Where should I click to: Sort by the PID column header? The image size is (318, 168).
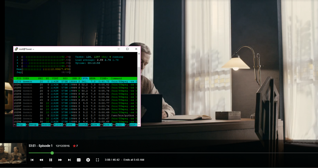pyautogui.click(x=19, y=78)
